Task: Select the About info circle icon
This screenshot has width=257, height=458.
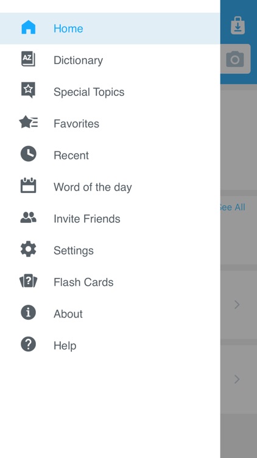Action: tap(28, 313)
